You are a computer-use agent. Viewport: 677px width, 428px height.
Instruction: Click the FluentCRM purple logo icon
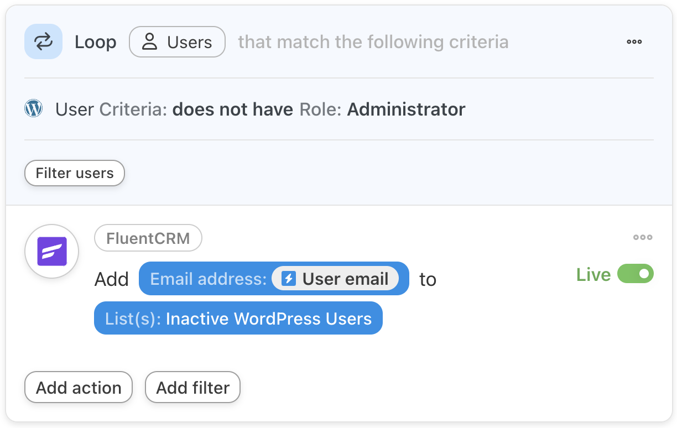coord(52,252)
